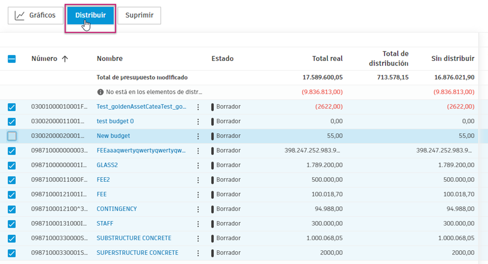488x264 pixels.
Task: Open the three-dot menu for test budget 0
Action: (198, 122)
